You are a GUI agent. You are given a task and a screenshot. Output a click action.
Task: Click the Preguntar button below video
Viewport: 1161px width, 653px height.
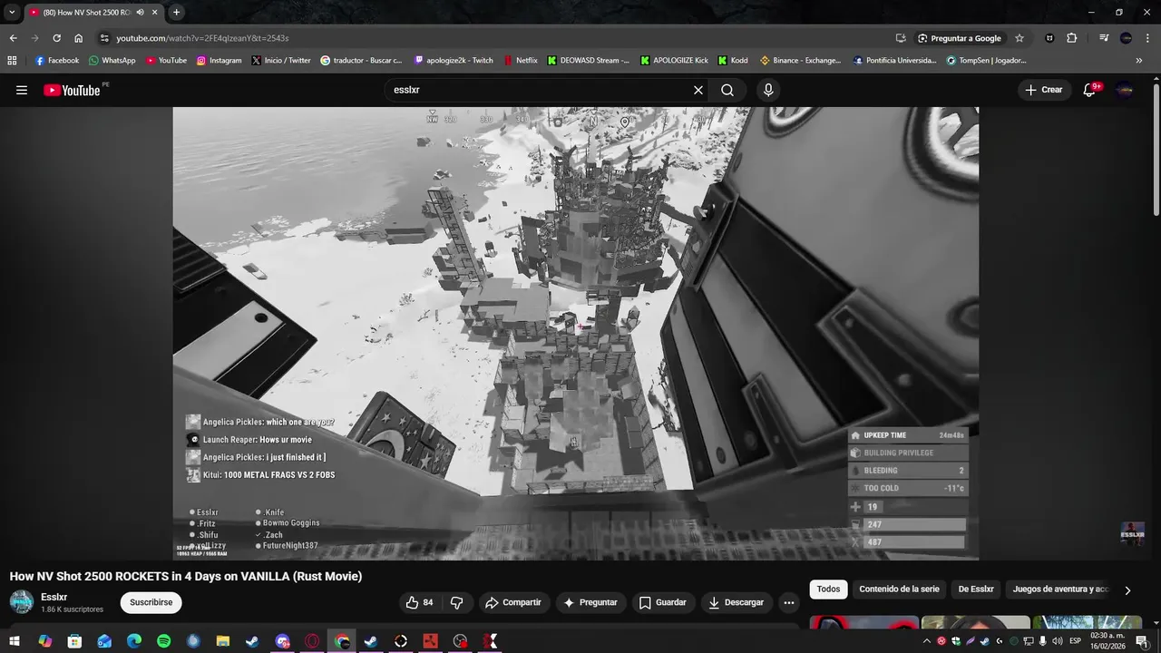(x=590, y=602)
